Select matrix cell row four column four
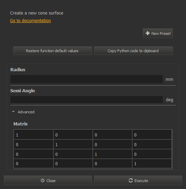Viewport: 186px width, 189px height. 152,163
